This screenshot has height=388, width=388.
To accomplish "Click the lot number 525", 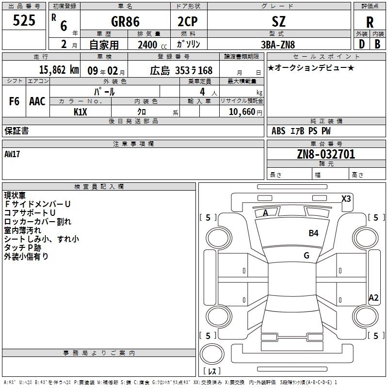I will (x=24, y=20).
